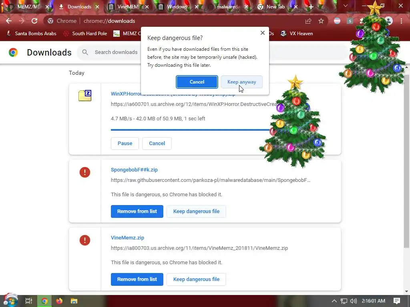Open Task View on the taskbar
The image size is (410, 307).
pos(28,301)
